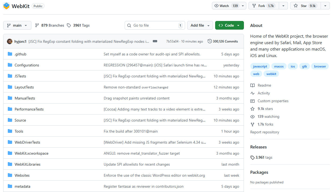Select the javascript topic tag

click(260, 66)
